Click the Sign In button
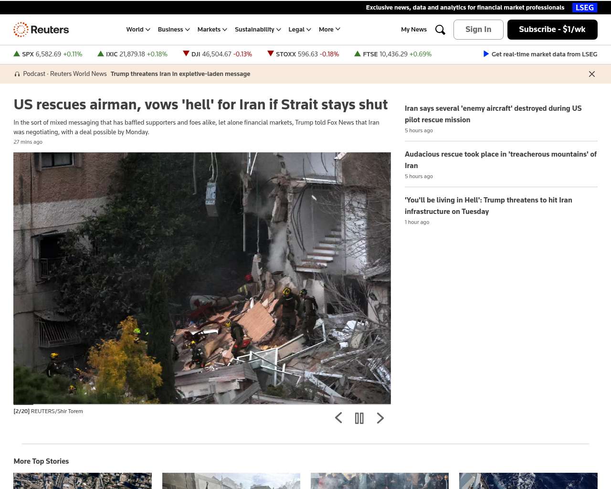 (478, 30)
